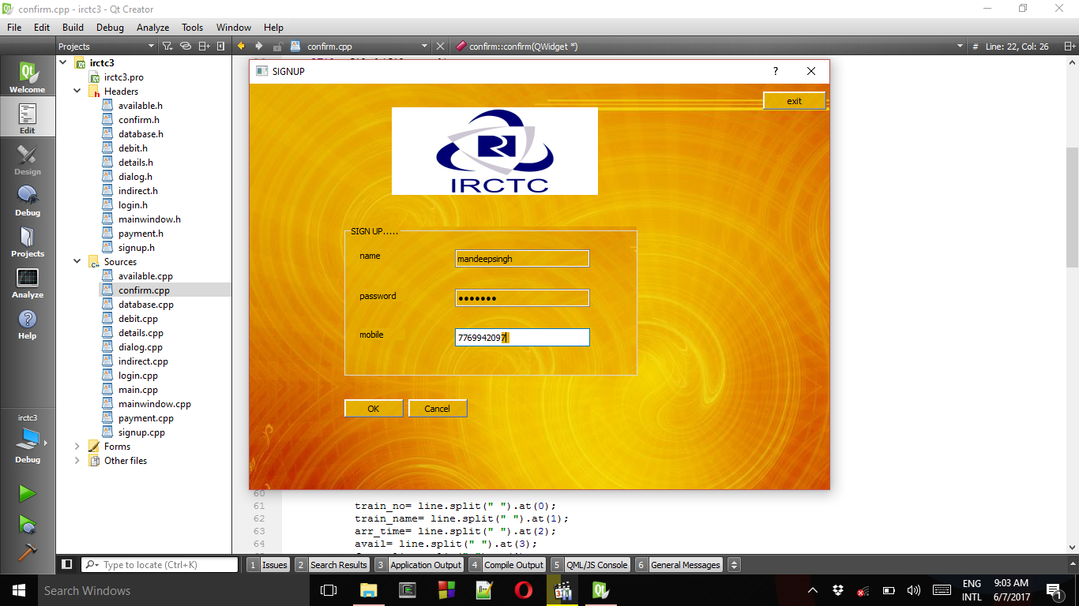Run the project with green arrow
Viewport: 1079px width, 606px height.
click(28, 494)
